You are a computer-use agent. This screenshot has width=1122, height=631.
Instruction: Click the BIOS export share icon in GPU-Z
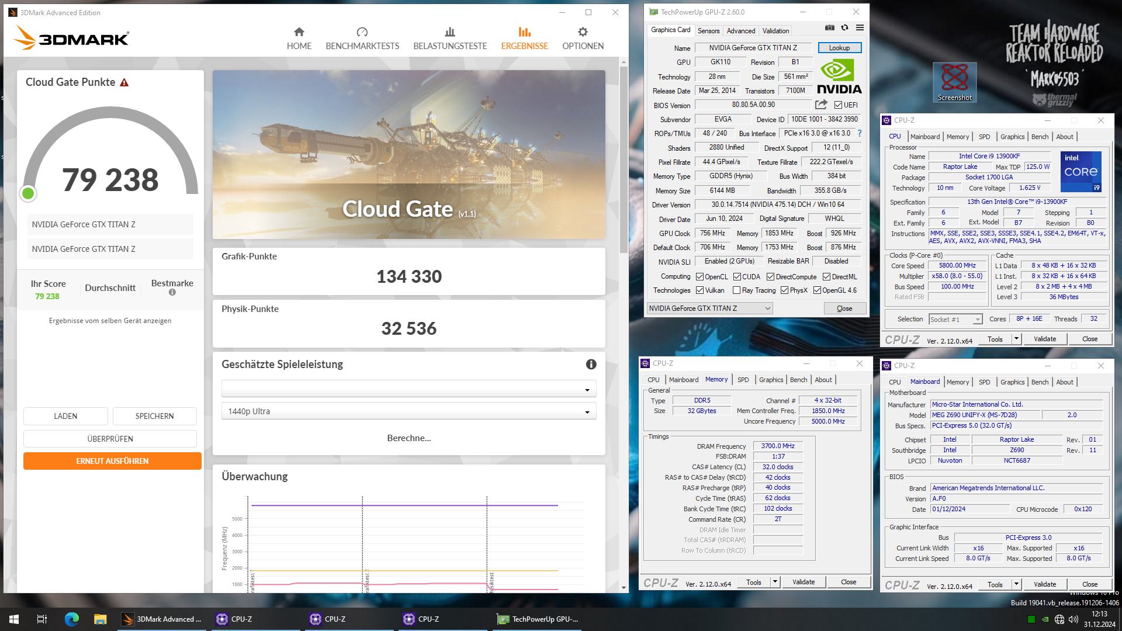[x=821, y=105]
